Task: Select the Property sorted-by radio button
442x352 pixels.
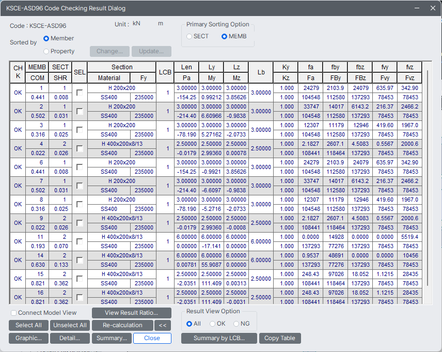Action: pos(46,51)
